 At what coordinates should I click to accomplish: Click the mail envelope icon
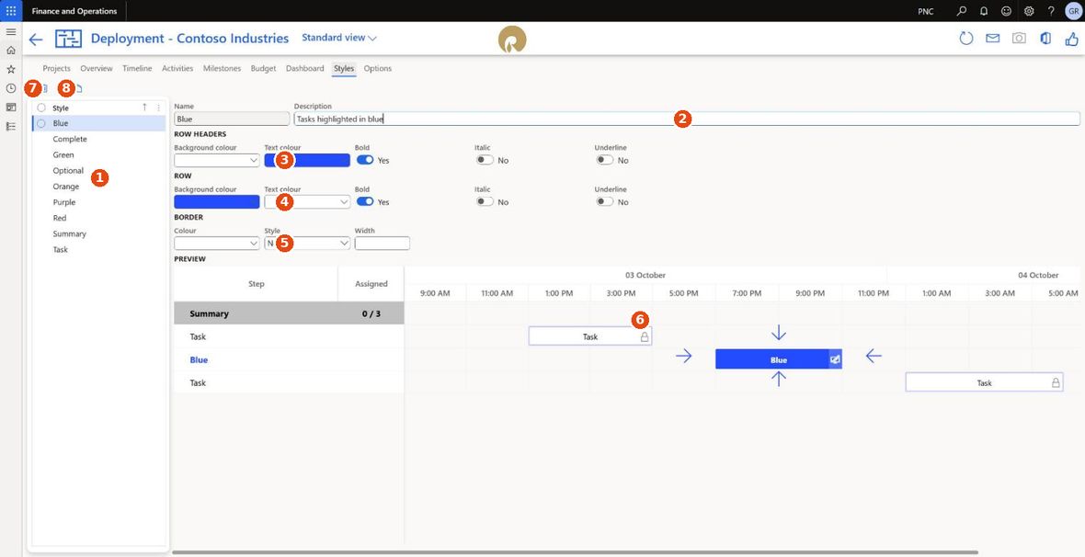(993, 39)
